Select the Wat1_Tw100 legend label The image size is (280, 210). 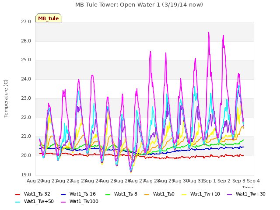(84, 201)
